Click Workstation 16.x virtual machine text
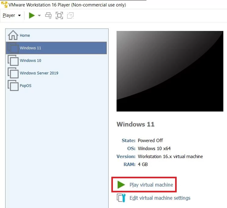This screenshot has width=227, height=208. 170,157
